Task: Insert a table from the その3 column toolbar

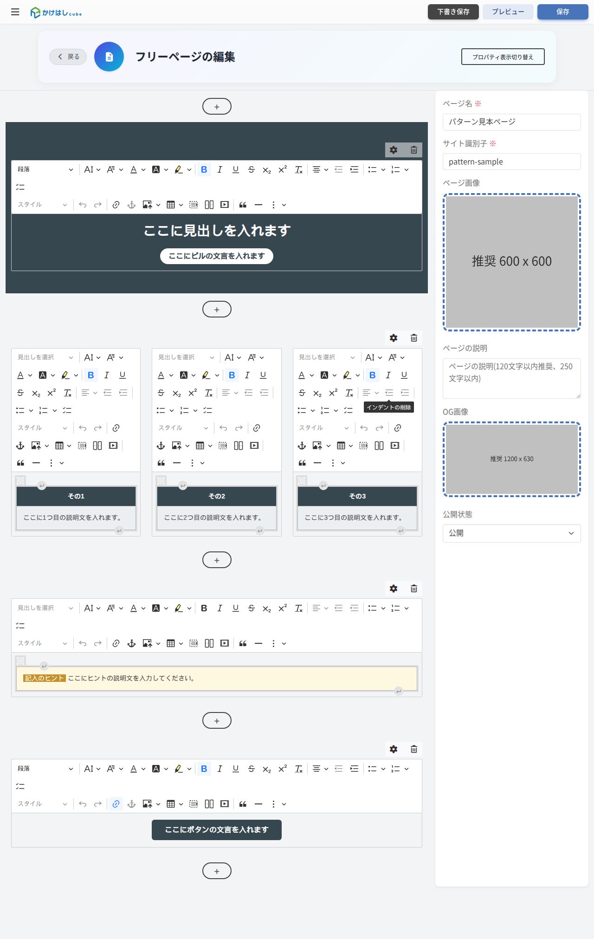Action: pyautogui.click(x=341, y=446)
